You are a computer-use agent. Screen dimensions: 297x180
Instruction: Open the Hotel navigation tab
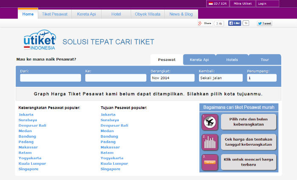(x=116, y=14)
